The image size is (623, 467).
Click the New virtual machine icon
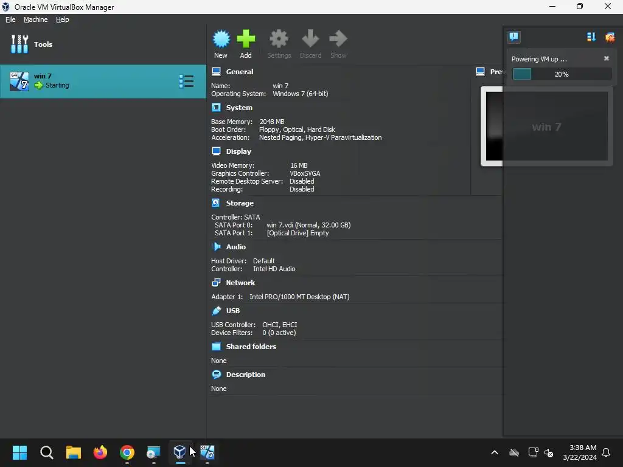tap(221, 39)
